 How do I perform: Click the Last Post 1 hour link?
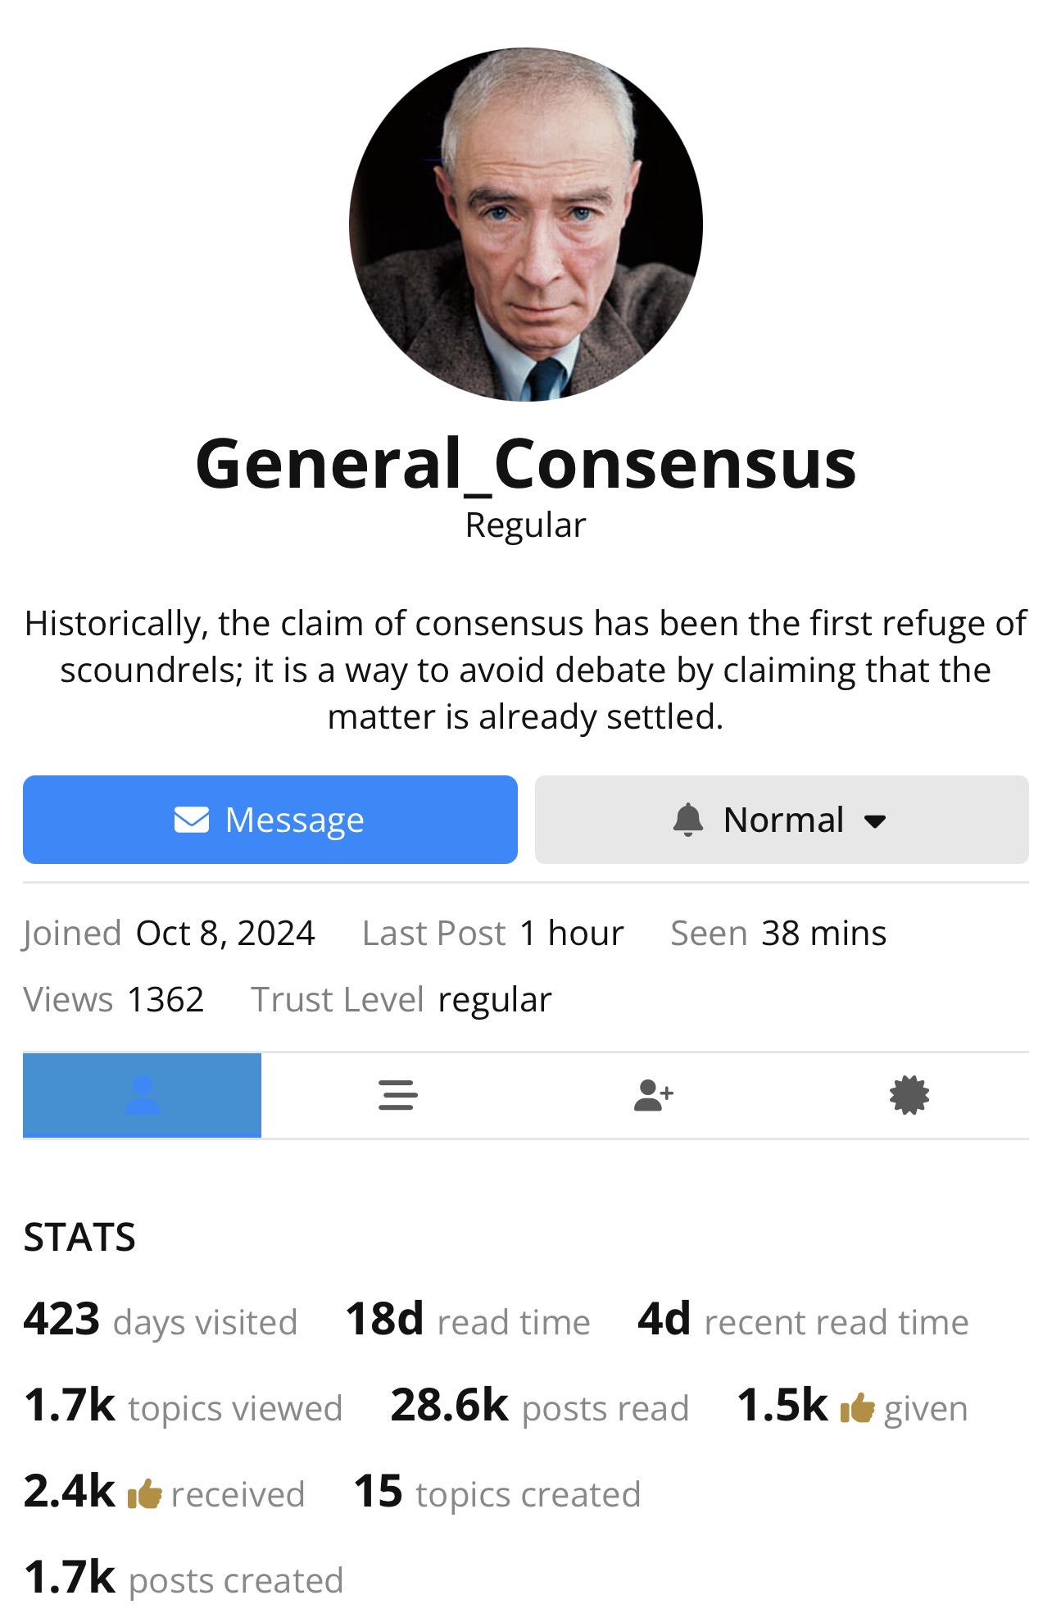pyautogui.click(x=572, y=933)
